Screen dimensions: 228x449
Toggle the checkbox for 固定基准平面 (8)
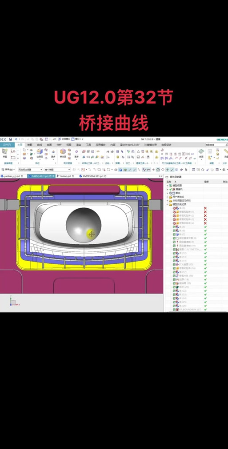click(x=174, y=238)
